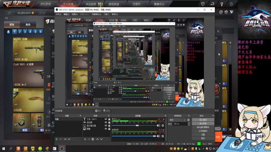Pop out the 混音器 dock panel

(x=165, y=116)
